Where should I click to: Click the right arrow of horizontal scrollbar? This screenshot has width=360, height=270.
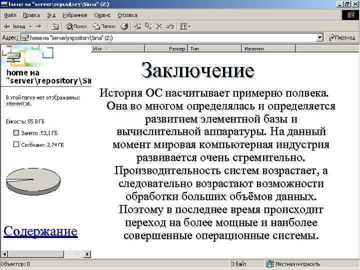[x=87, y=254]
